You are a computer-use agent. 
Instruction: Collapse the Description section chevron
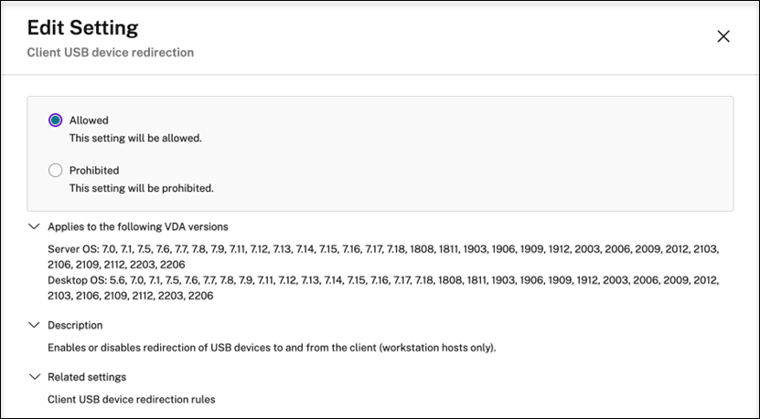[x=35, y=325]
